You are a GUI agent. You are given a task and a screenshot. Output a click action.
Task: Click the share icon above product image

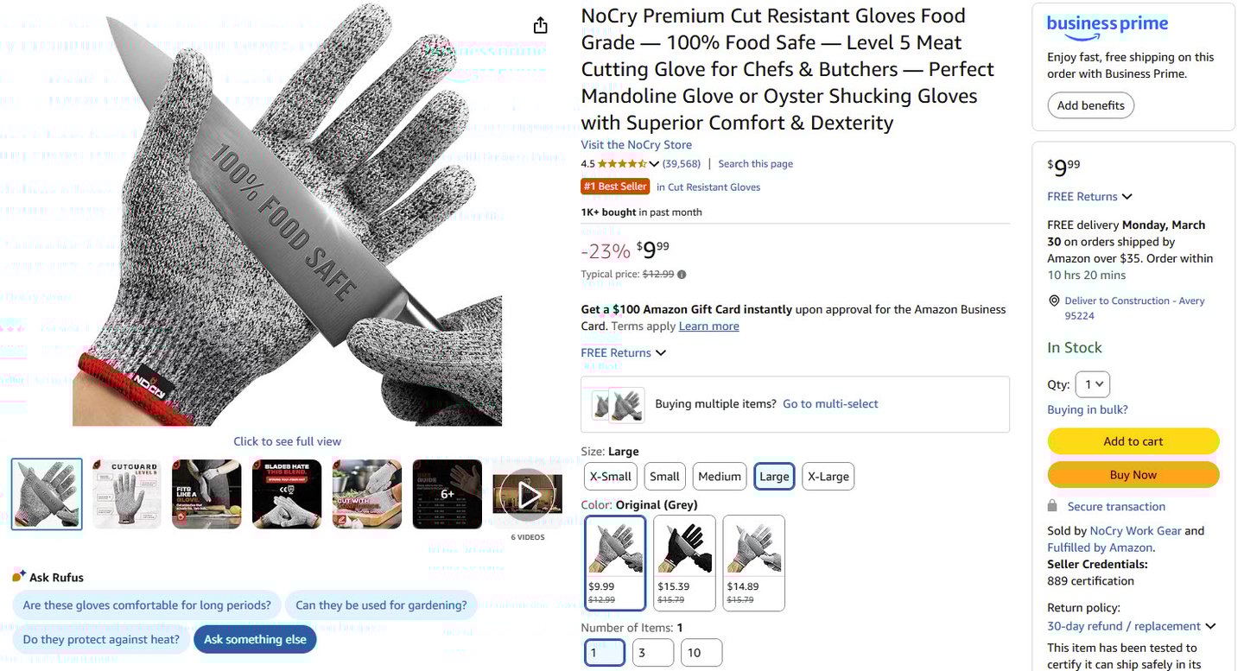coord(540,25)
